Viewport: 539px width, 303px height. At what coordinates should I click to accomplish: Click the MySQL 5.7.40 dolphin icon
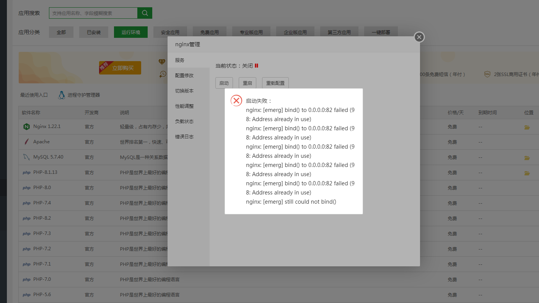[x=26, y=157]
